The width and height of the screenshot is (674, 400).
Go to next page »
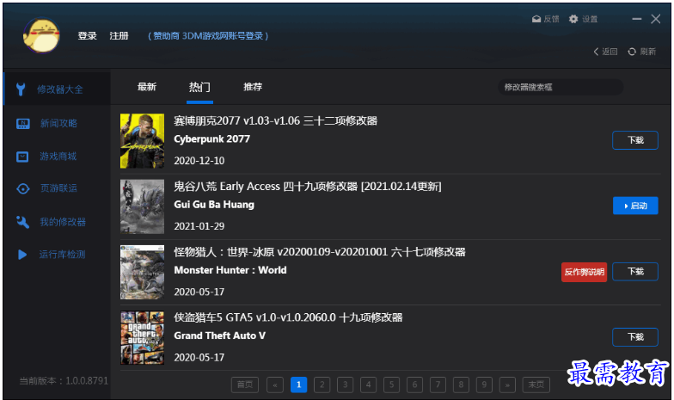[x=507, y=385]
